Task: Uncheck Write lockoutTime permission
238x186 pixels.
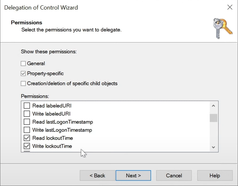Action: pyautogui.click(x=27, y=146)
